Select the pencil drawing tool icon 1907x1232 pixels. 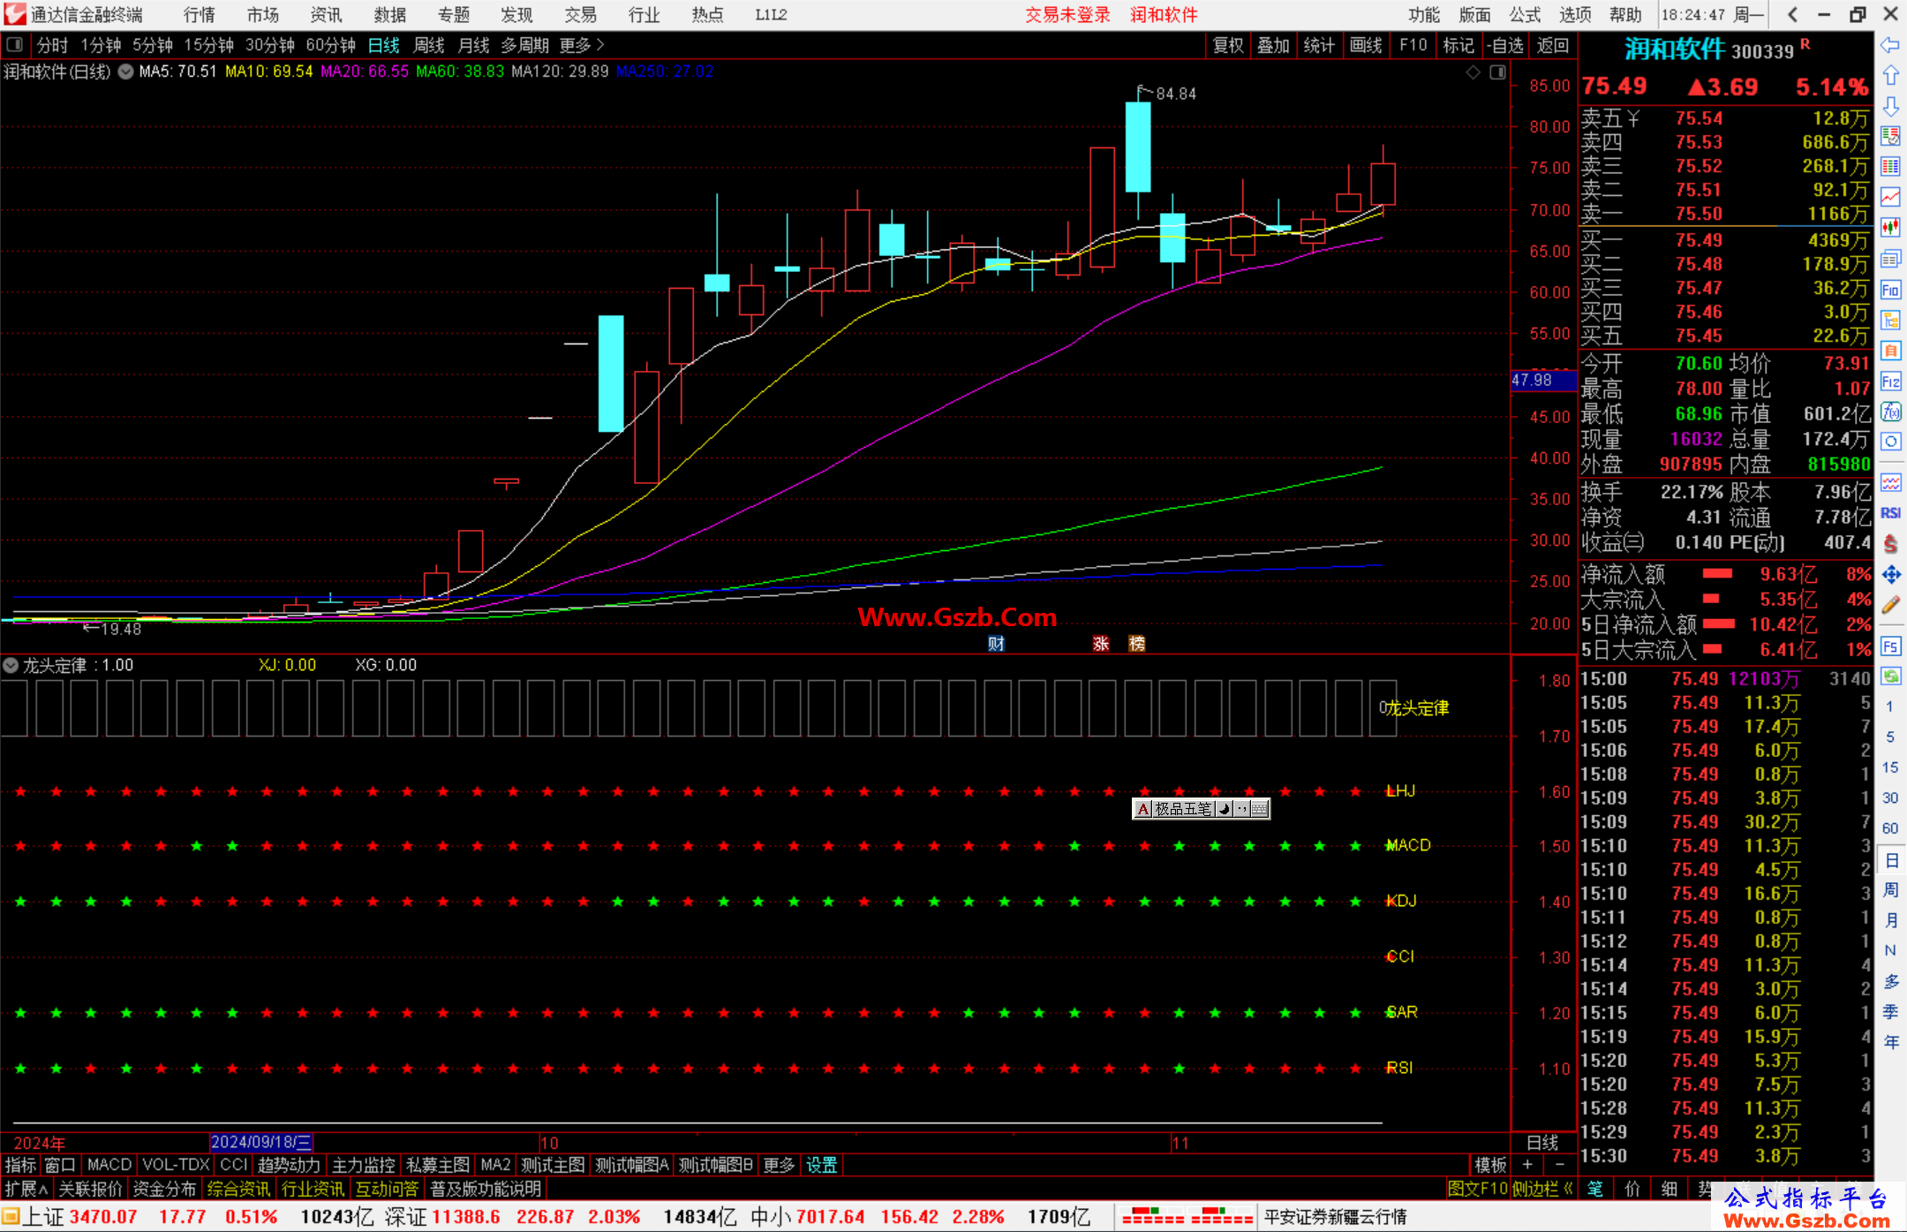1890,606
